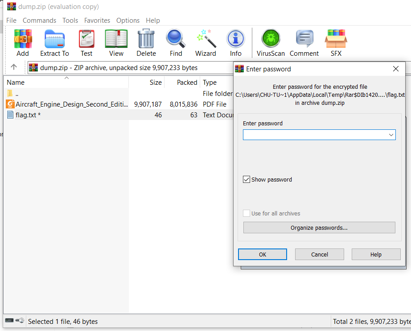Open the Help menu
Image resolution: width=411 pixels, height=331 pixels.
pyautogui.click(x=153, y=20)
